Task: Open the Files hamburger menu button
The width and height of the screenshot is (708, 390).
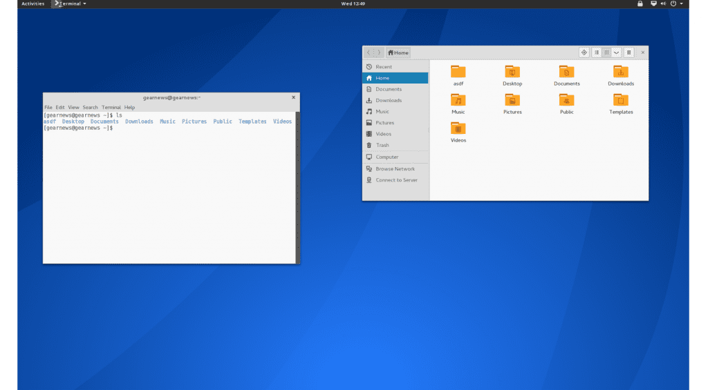Action: pyautogui.click(x=628, y=52)
